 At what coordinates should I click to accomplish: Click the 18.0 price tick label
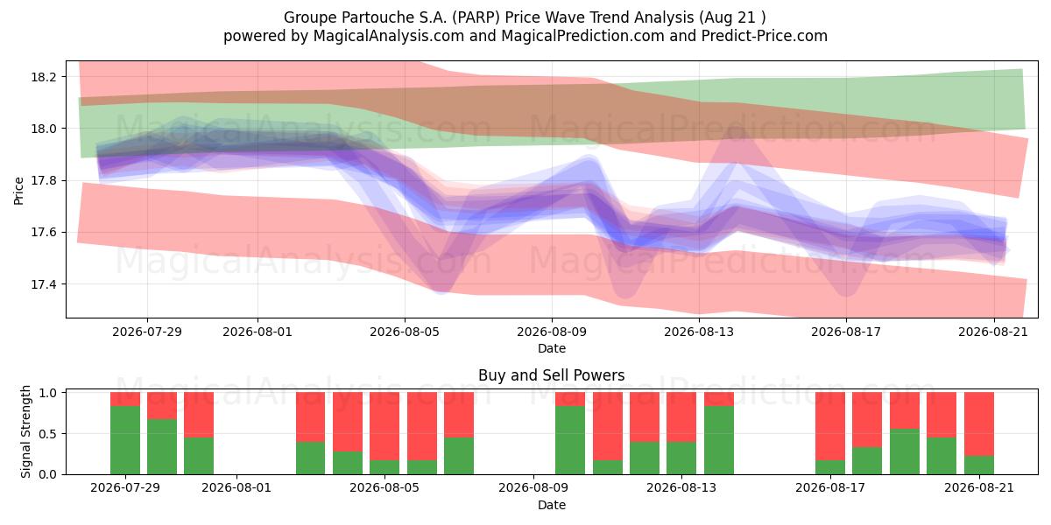[44, 129]
